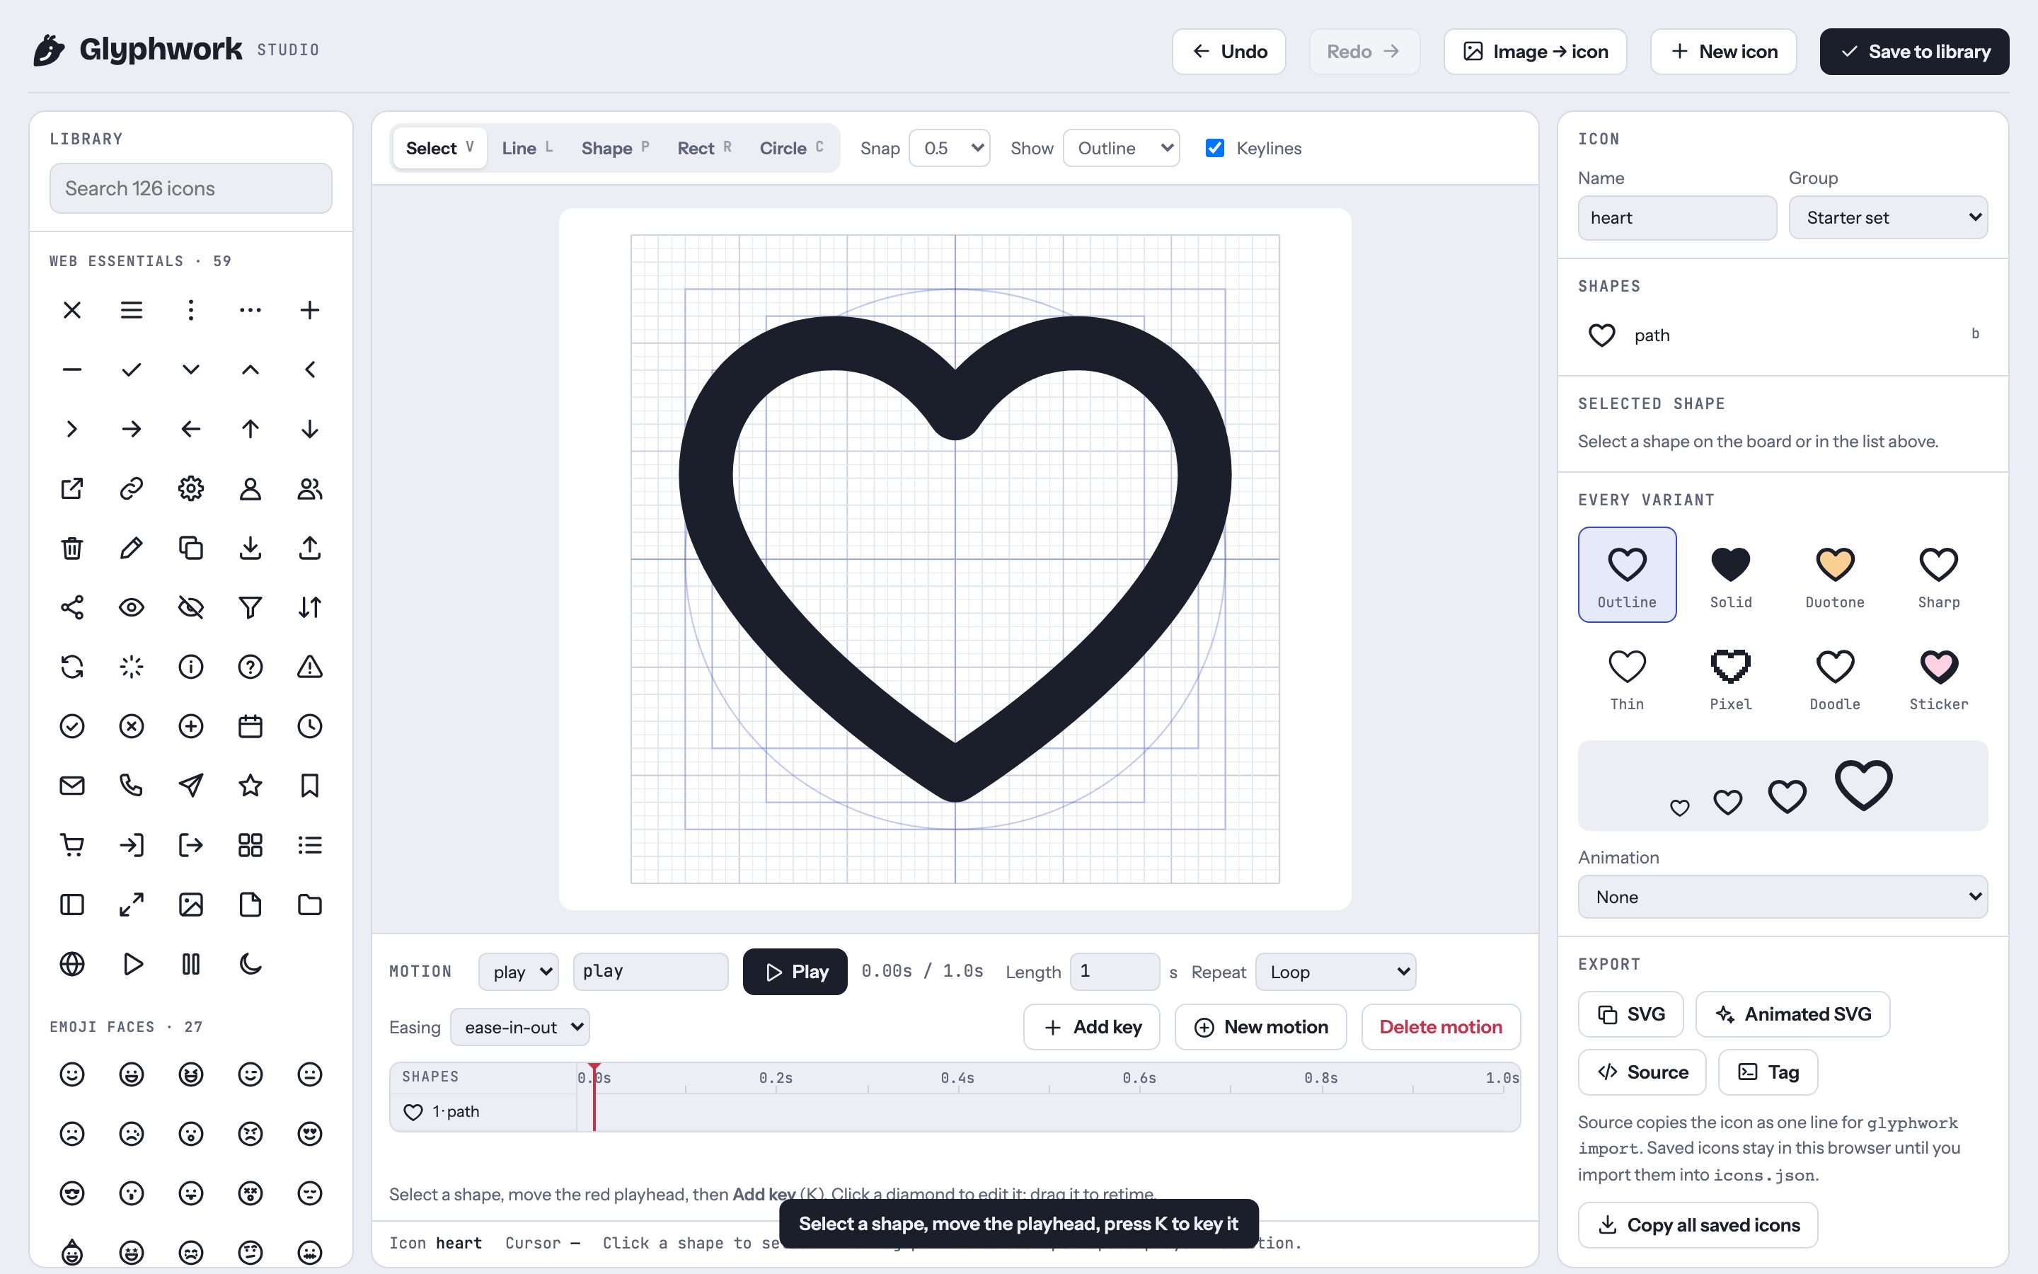Image resolution: width=2038 pixels, height=1274 pixels.
Task: Open Image to icon converter
Action: point(1536,52)
